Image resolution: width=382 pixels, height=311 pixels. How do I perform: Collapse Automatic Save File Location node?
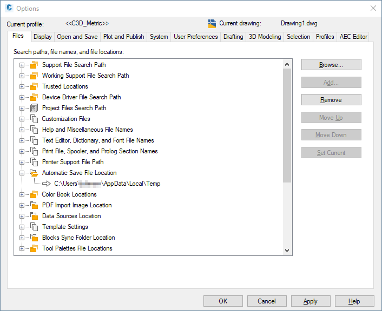[22, 173]
